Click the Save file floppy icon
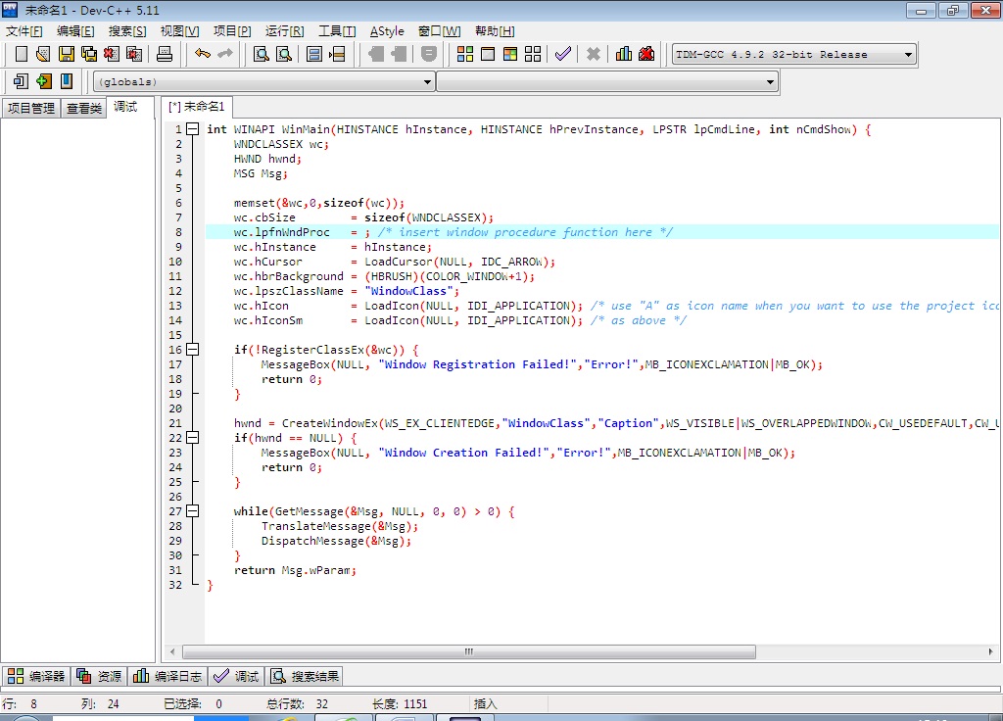Viewport: 1003px width, 721px height. tap(67, 54)
